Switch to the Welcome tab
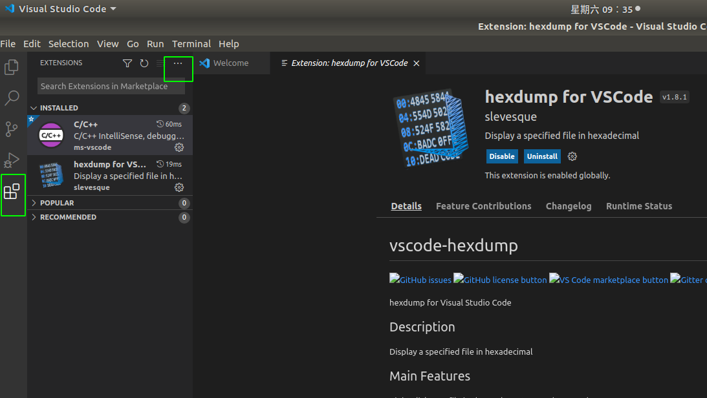 click(232, 63)
